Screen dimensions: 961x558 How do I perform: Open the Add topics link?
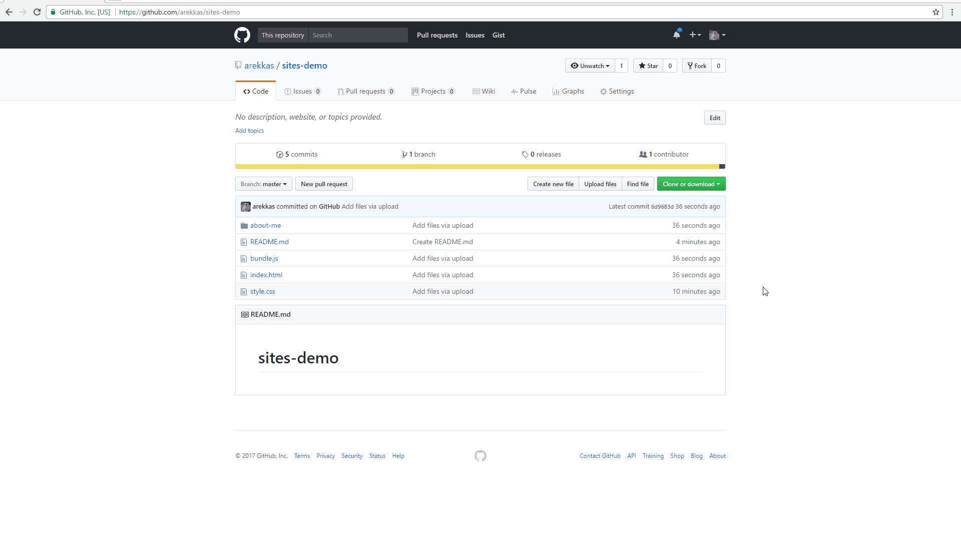point(249,131)
